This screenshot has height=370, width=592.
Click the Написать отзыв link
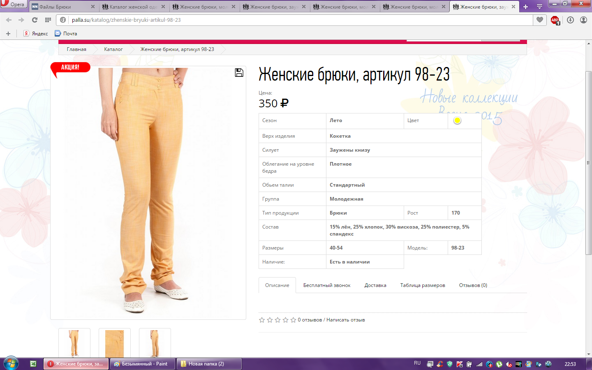pos(345,320)
